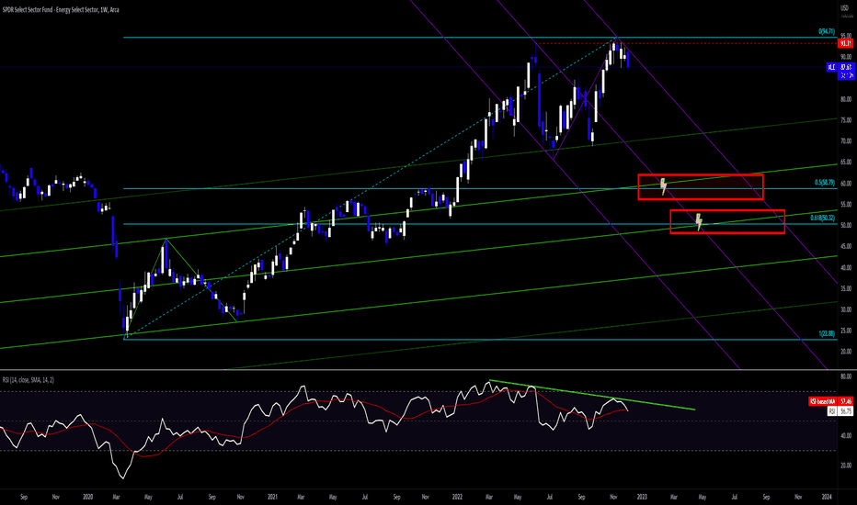Click the Fibonacci 0.618(50.32) level label
The width and height of the screenshot is (857, 505).
[823, 218]
